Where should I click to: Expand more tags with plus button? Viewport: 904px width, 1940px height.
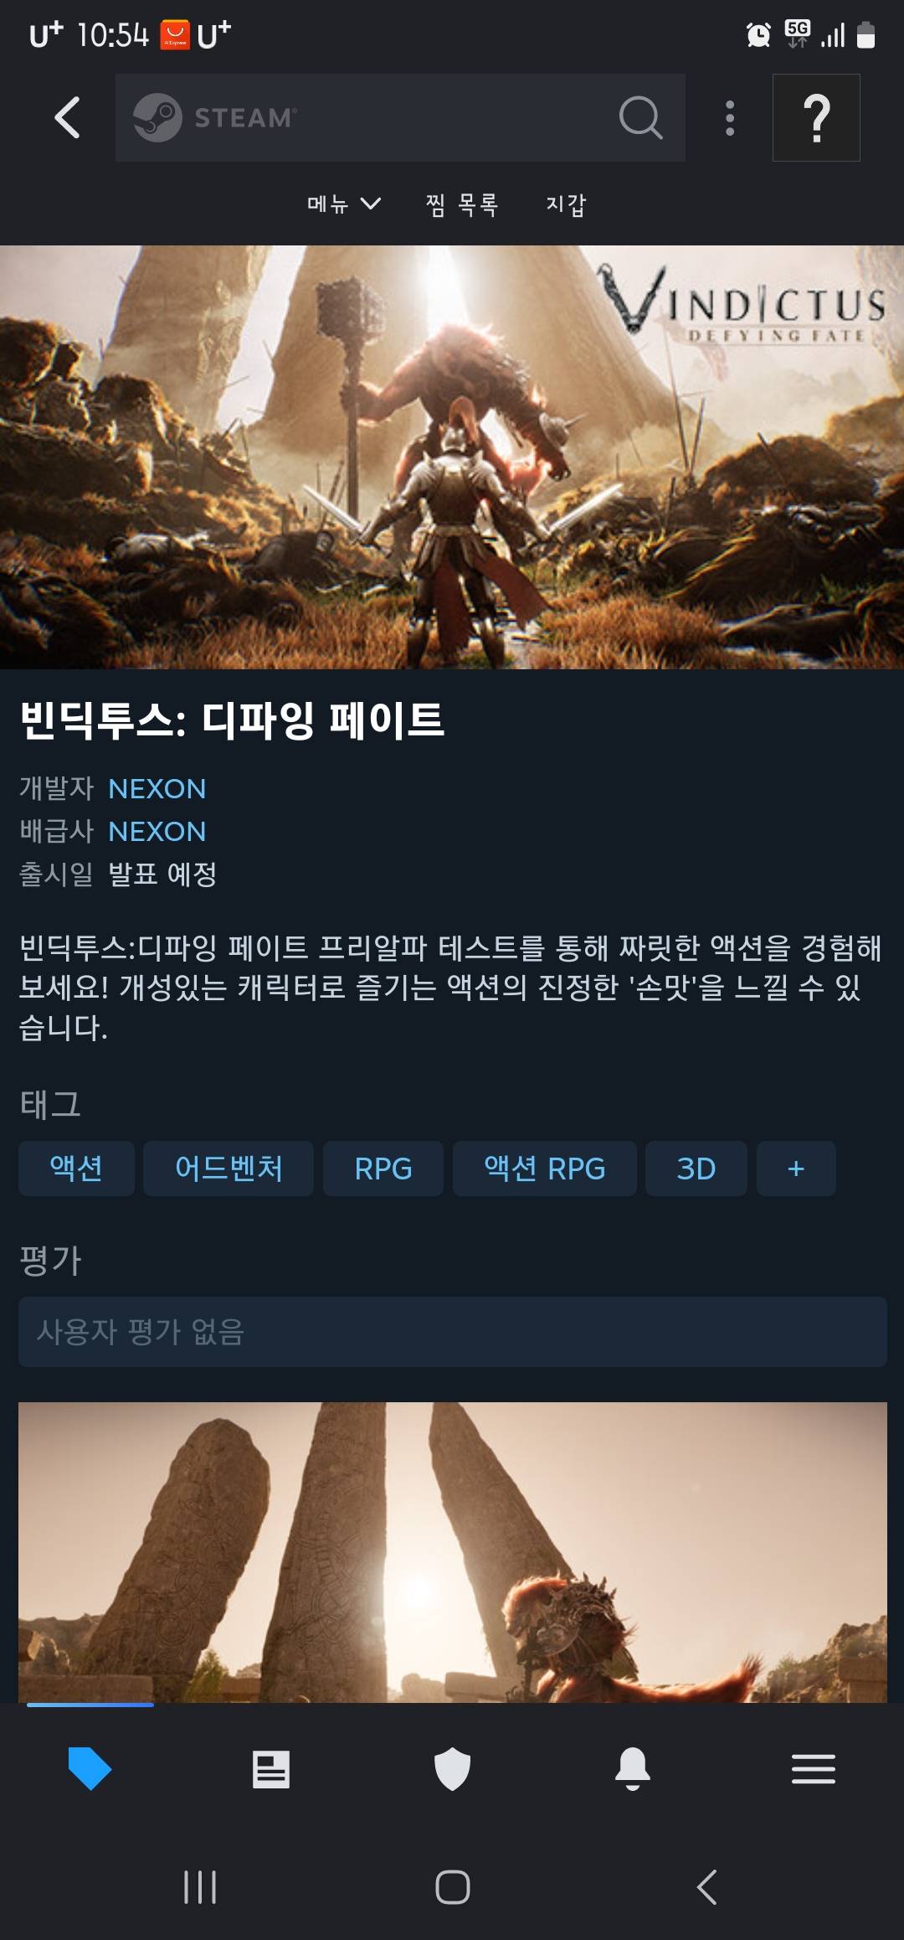796,1169
